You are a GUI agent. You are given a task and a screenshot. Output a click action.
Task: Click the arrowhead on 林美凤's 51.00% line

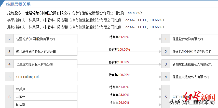tap(160, 89)
